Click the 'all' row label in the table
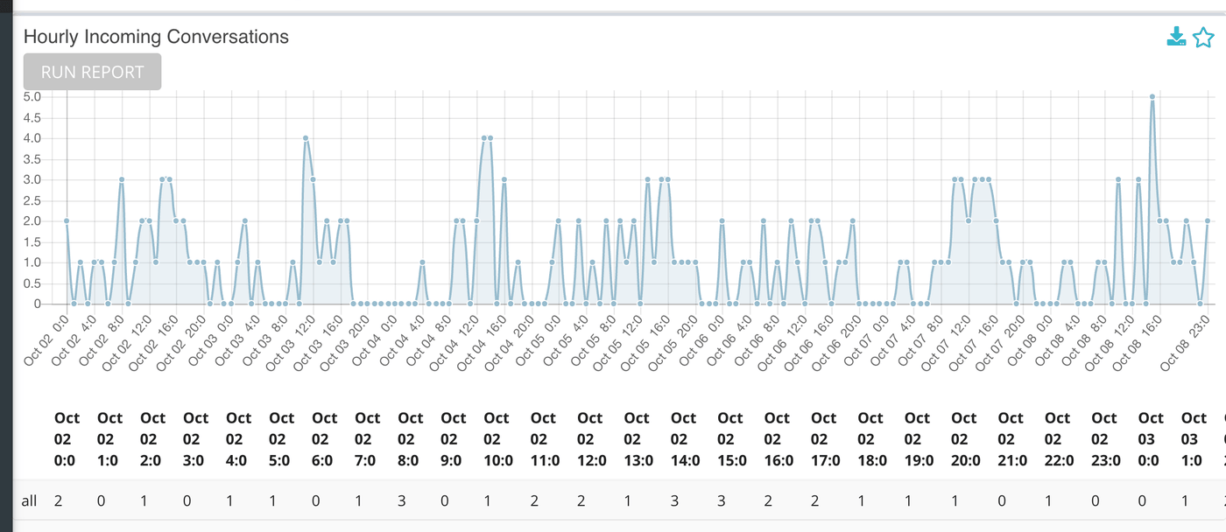This screenshot has height=532, width=1226. click(30, 500)
